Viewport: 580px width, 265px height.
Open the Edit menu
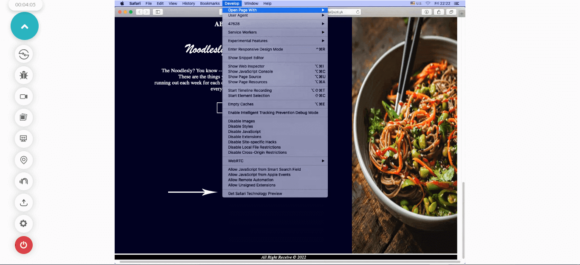coord(160,3)
